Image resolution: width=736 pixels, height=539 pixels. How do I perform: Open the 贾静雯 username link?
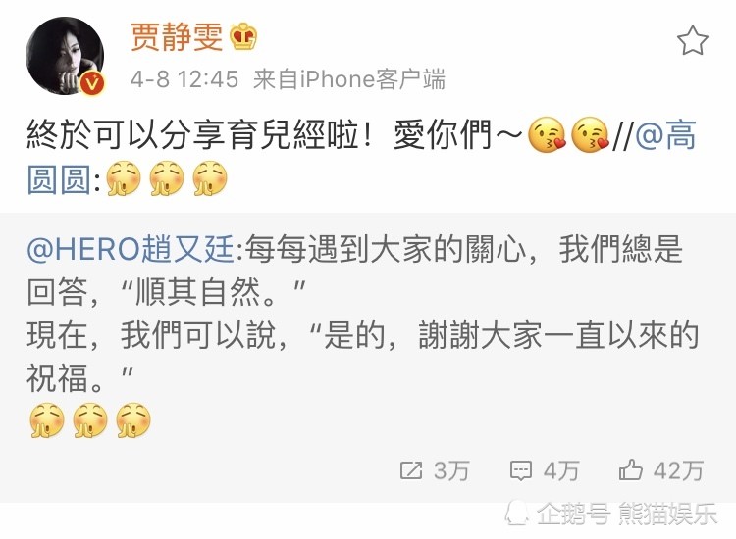(177, 37)
